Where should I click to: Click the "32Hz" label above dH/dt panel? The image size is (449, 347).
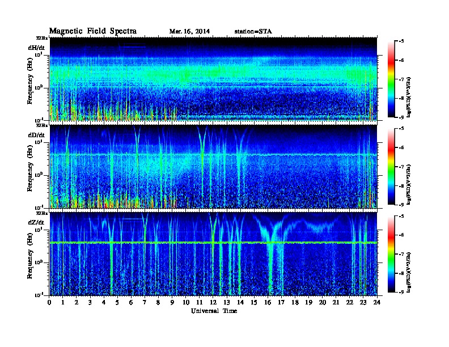point(42,38)
